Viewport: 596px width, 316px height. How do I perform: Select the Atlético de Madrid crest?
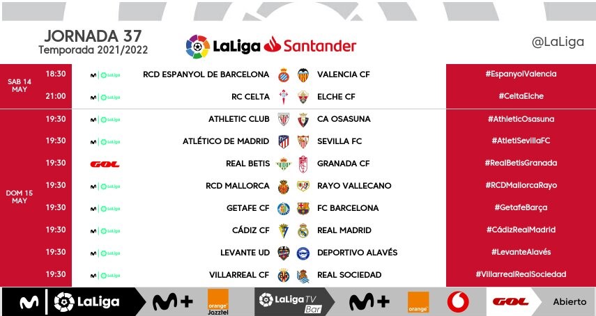(x=284, y=141)
